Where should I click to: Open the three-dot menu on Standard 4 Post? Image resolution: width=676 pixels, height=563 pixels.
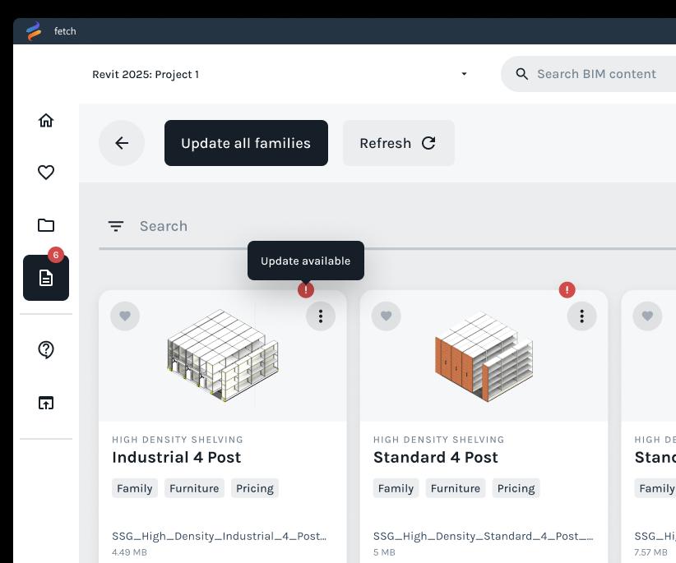pos(581,316)
